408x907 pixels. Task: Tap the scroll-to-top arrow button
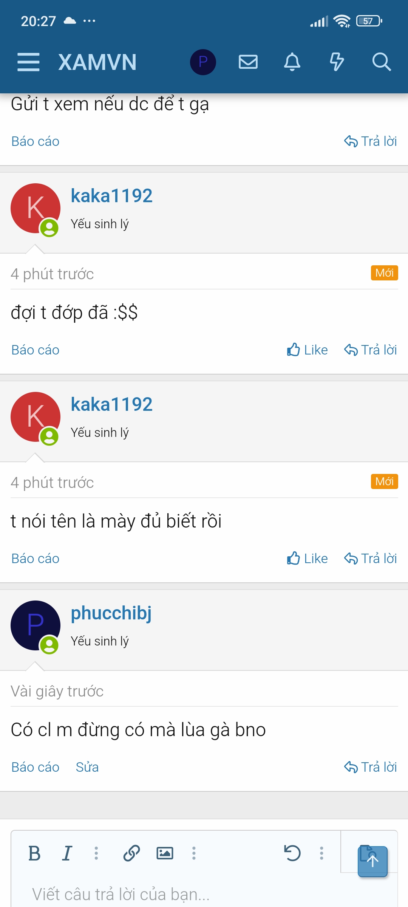tap(372, 862)
